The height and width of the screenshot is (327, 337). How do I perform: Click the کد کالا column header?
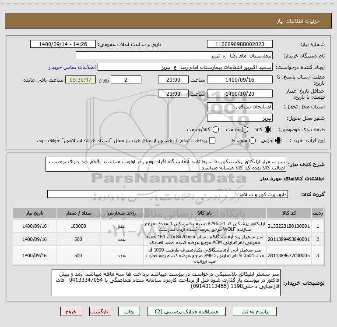click(289, 213)
